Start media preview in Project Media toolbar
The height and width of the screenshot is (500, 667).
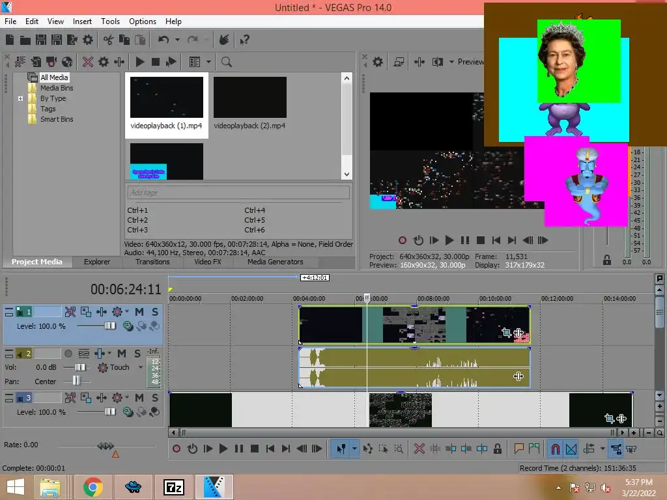point(139,62)
